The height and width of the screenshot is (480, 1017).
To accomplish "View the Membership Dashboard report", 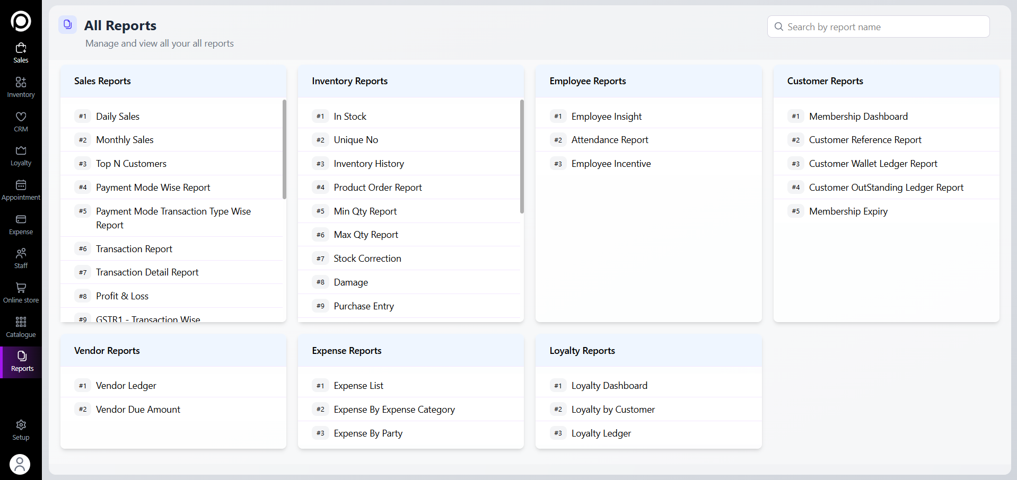I will [858, 117].
